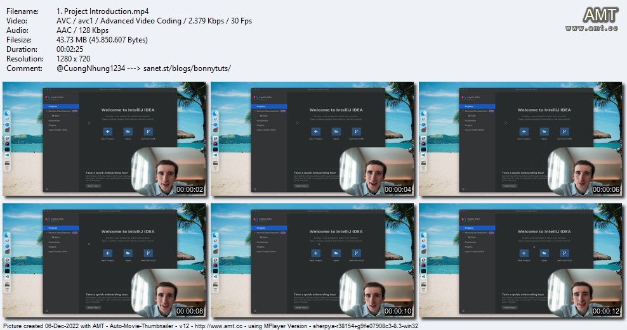Select Projects tab in 00:00:02 thumbnail
Image resolution: width=627 pixels, height=330 pixels.
click(61, 106)
